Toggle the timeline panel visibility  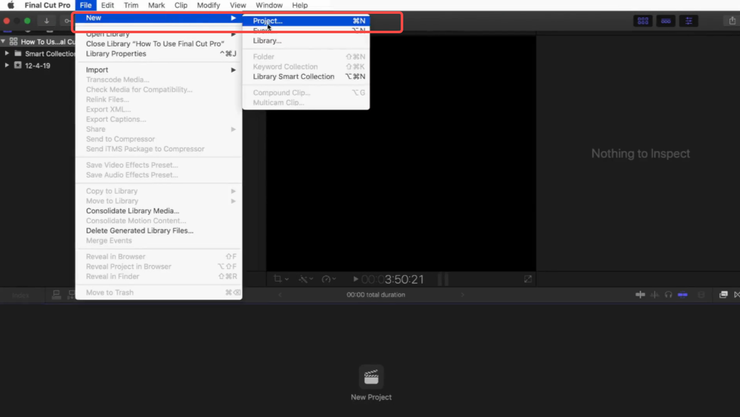pos(666,21)
